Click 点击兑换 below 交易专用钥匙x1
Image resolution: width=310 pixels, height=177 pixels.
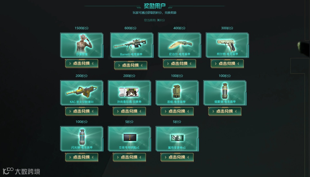pos(129,157)
